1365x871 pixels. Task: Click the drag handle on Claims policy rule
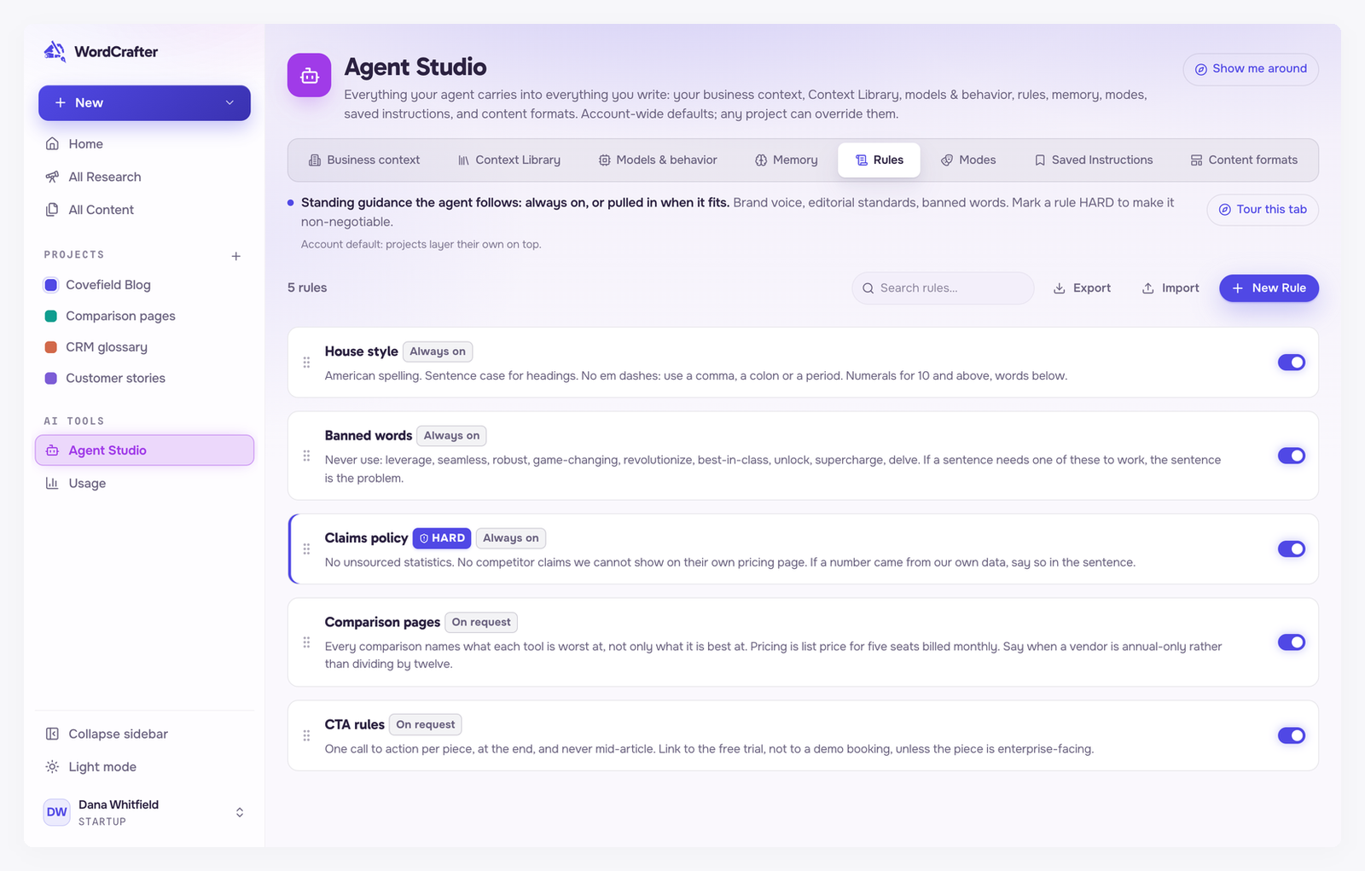[306, 549]
